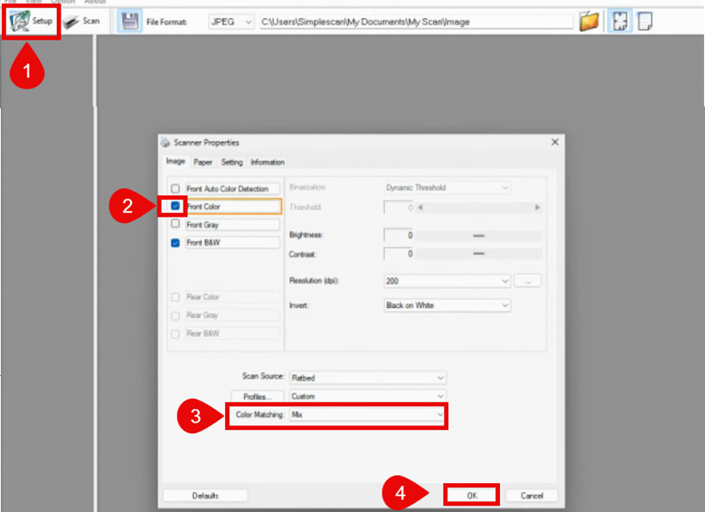Toggle the Front Color checkbox
This screenshot has width=705, height=512.
coord(175,206)
